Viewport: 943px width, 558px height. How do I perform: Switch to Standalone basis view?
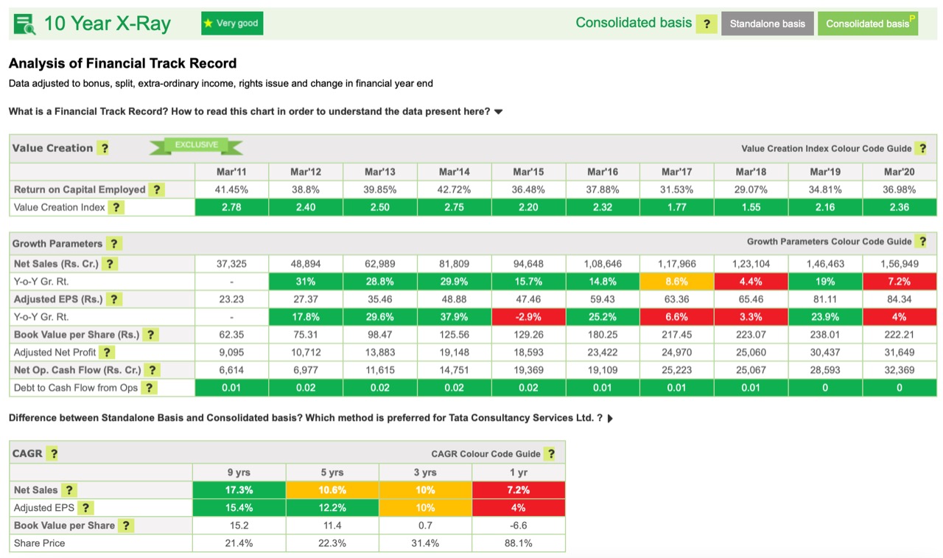767,23
